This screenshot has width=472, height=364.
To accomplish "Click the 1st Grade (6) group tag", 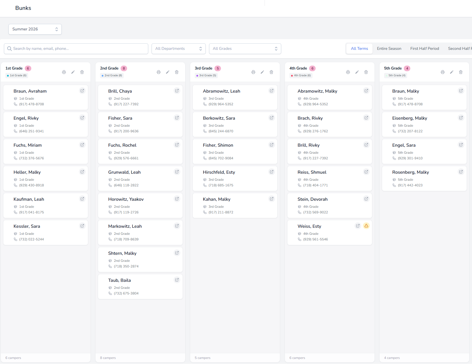I will pyautogui.click(x=17, y=75).
